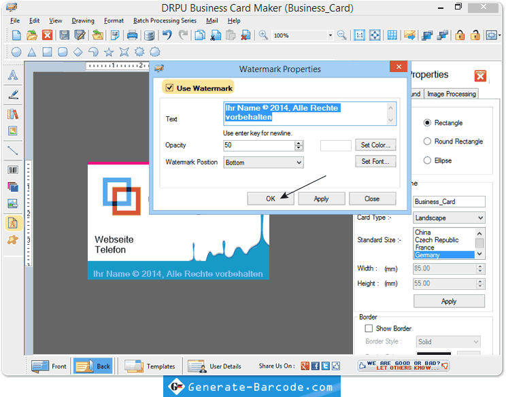Click the Google Plus share icon
Screen dimensions: 506x397
(x=305, y=366)
